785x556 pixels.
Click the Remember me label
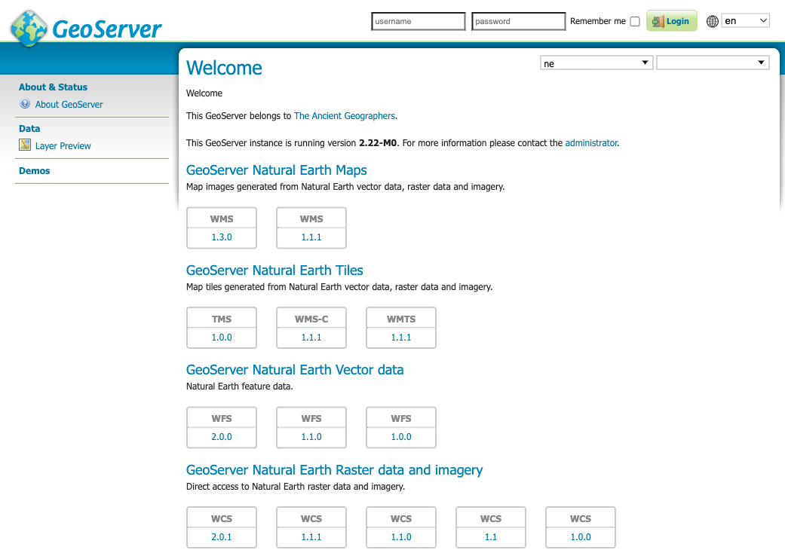[598, 22]
